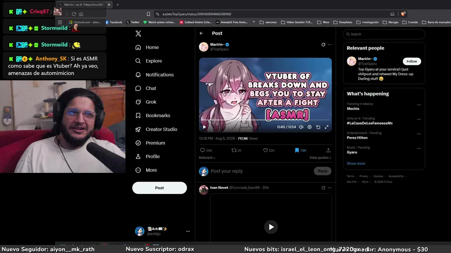Expand the footer More menu
The image size is (451, 253).
point(366,182)
